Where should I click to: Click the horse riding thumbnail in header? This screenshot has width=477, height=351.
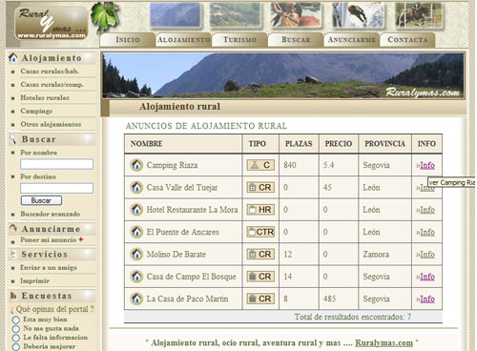pos(419,15)
